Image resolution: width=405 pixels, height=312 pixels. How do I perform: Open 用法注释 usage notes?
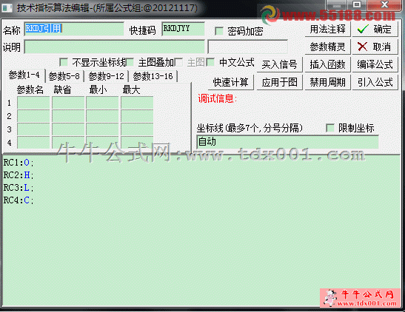[x=327, y=29]
